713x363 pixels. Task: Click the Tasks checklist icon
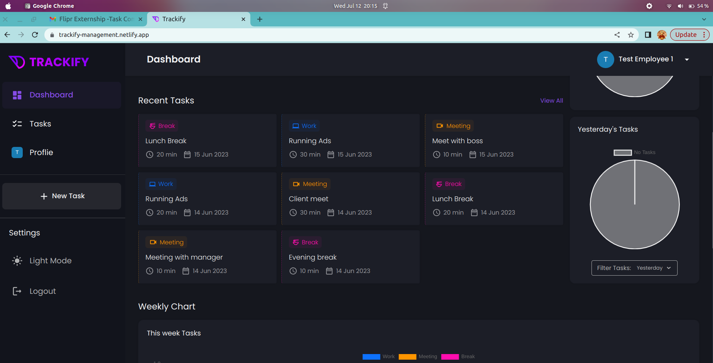[17, 123]
